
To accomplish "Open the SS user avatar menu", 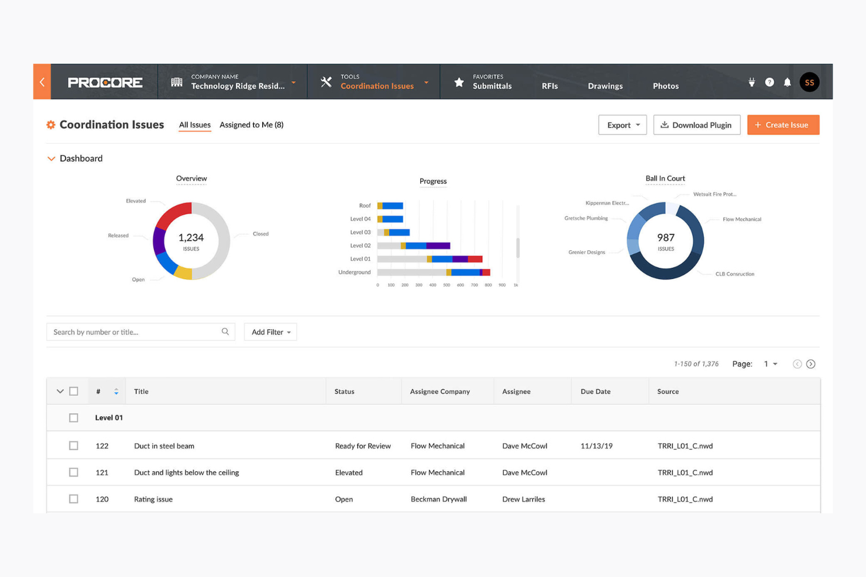I will click(810, 82).
